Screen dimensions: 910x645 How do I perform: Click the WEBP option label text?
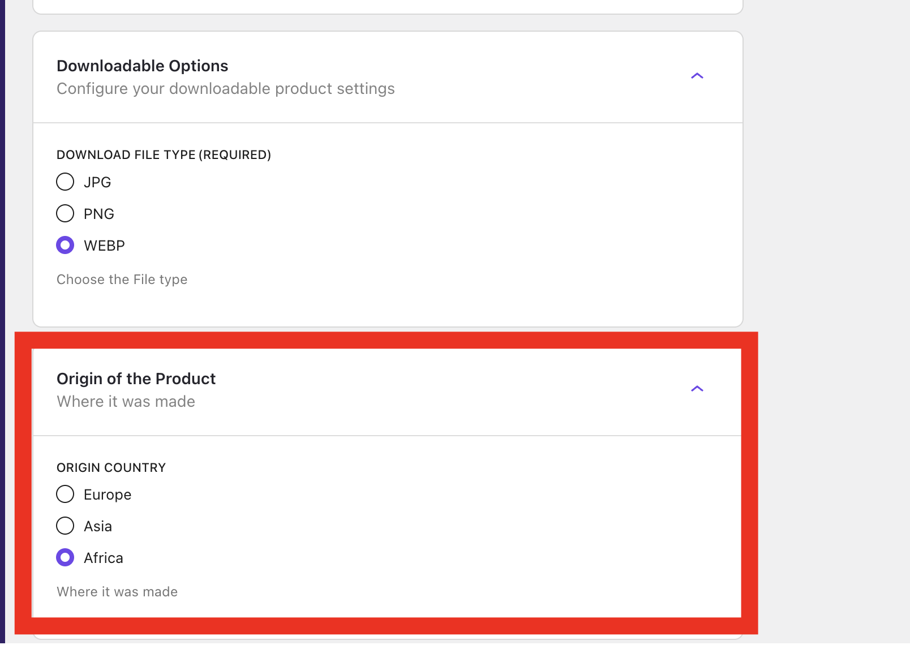click(x=104, y=245)
